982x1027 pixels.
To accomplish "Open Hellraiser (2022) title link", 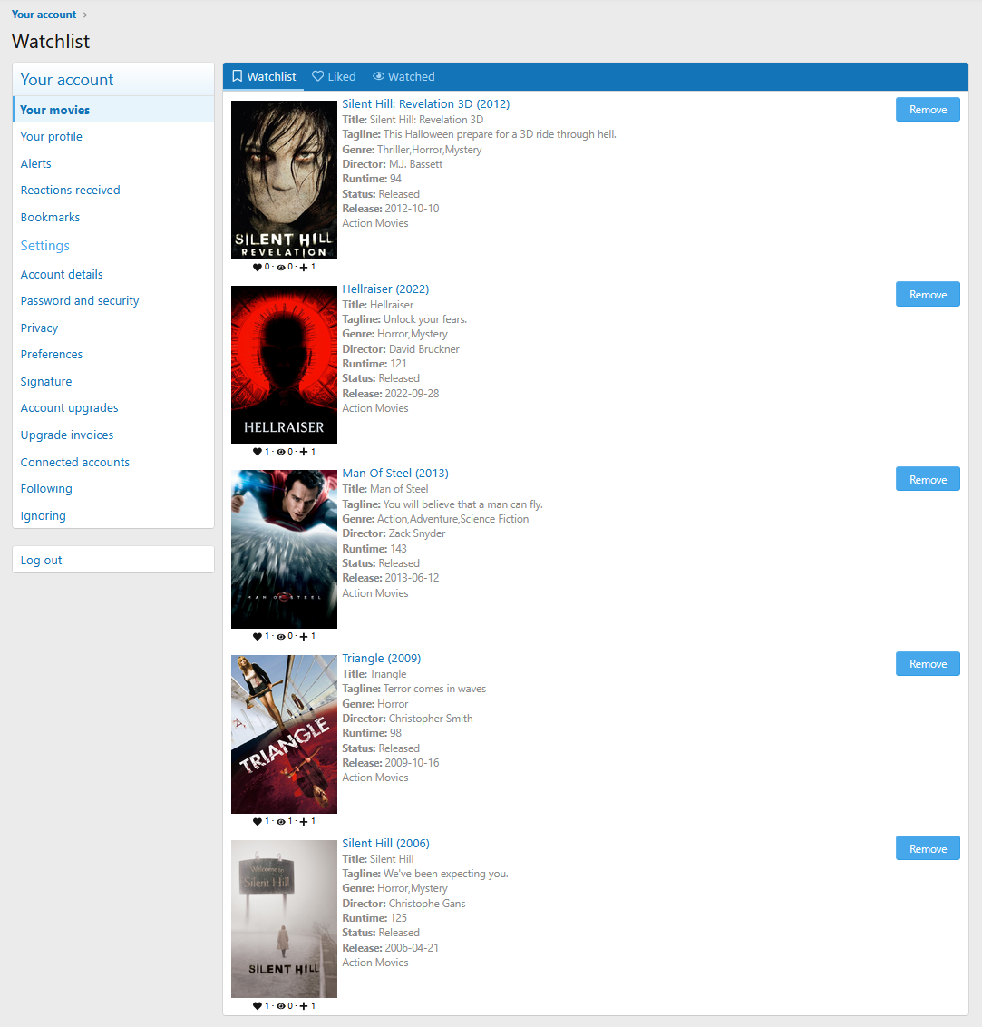I will coord(385,289).
